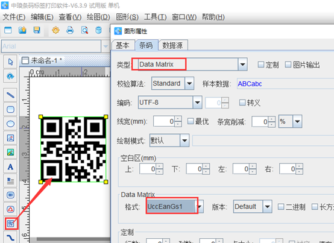334x243 pixels.
Task: Open the 图形(S) menu
Action: tap(127, 17)
